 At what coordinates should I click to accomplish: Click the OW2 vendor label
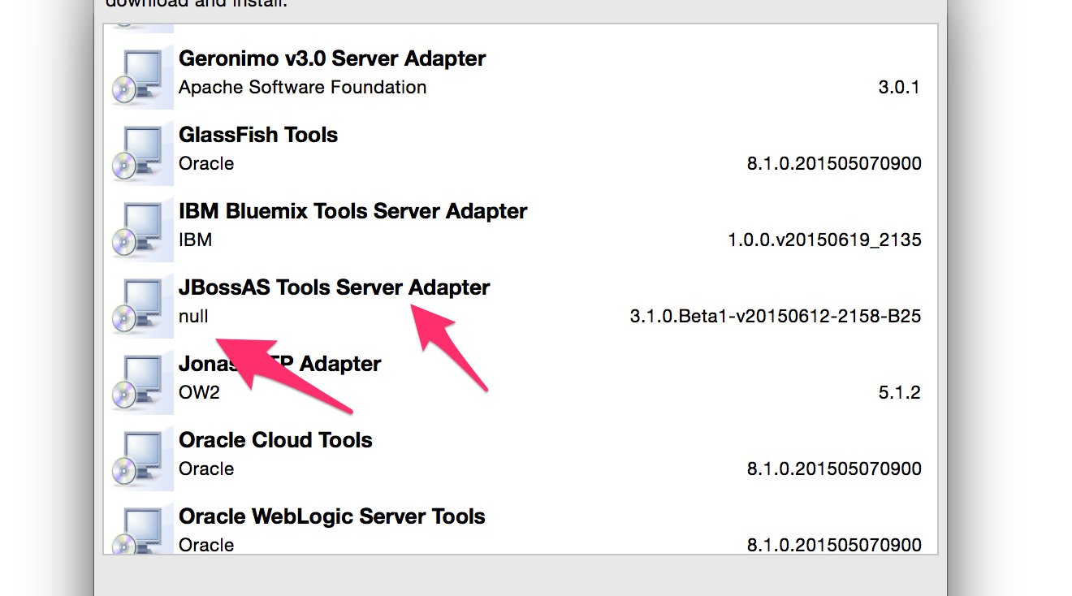(x=199, y=392)
